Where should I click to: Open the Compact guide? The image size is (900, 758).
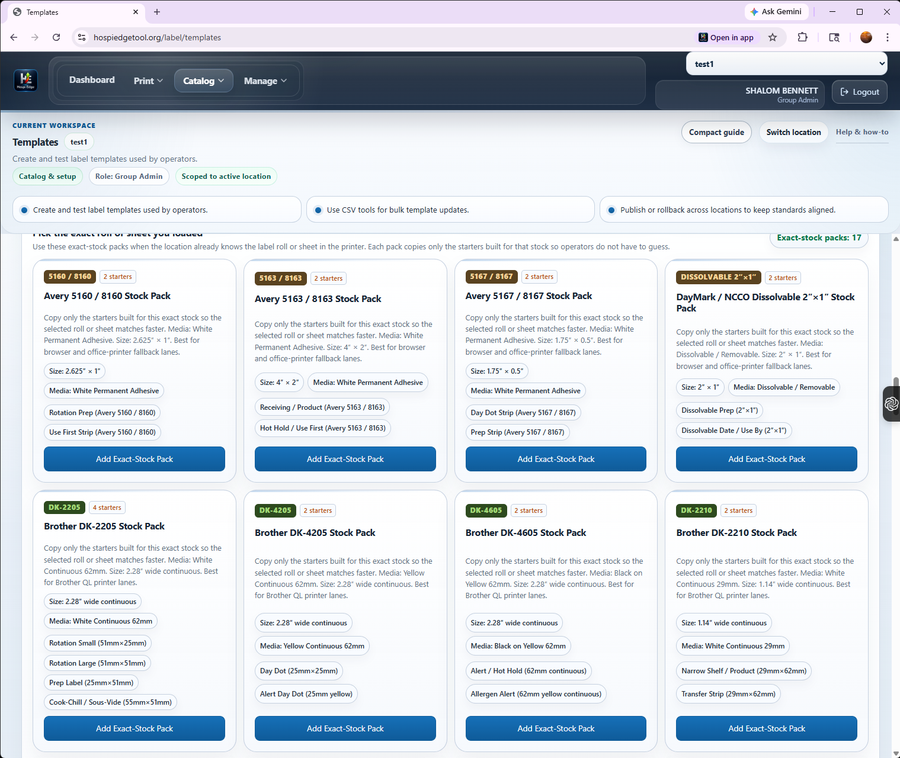pyautogui.click(x=716, y=132)
